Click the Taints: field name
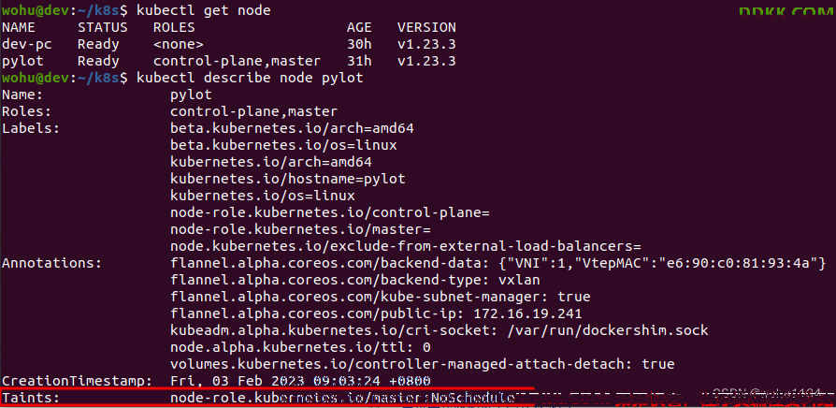The width and height of the screenshot is (836, 408). pos(31,398)
